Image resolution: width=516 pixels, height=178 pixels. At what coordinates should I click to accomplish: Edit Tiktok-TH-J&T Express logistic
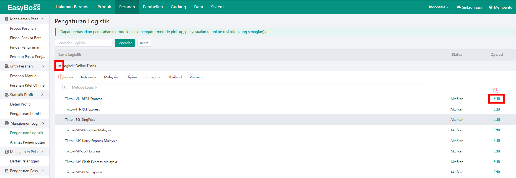pyautogui.click(x=497, y=109)
